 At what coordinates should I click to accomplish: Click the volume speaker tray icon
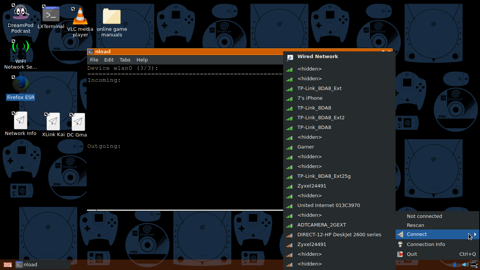click(465, 265)
